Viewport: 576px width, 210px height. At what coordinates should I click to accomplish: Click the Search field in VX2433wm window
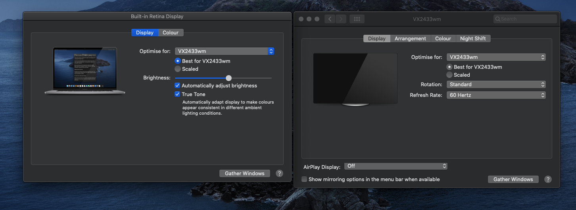coord(525,19)
